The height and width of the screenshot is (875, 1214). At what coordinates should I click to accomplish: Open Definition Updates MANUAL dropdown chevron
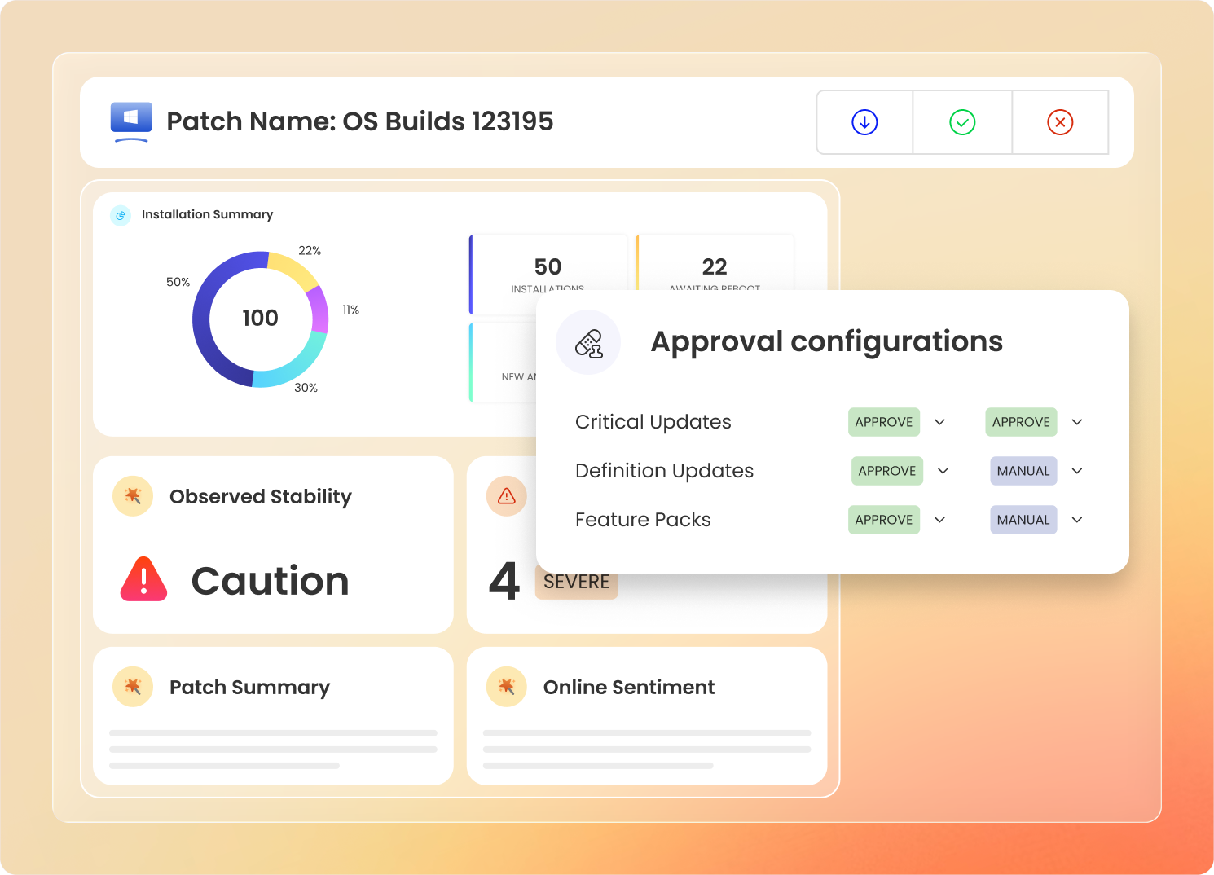[x=1077, y=471]
